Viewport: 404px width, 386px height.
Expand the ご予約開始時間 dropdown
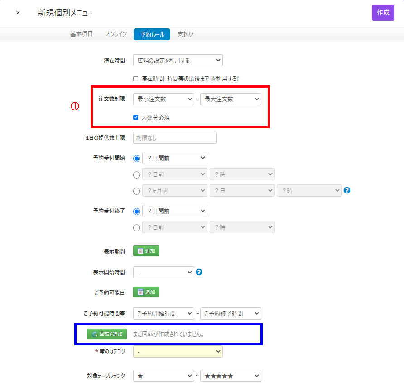click(x=164, y=313)
